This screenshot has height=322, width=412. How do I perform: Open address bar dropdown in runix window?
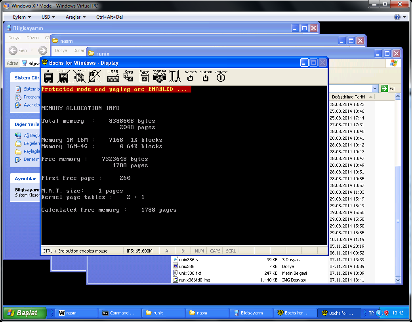[375, 89]
